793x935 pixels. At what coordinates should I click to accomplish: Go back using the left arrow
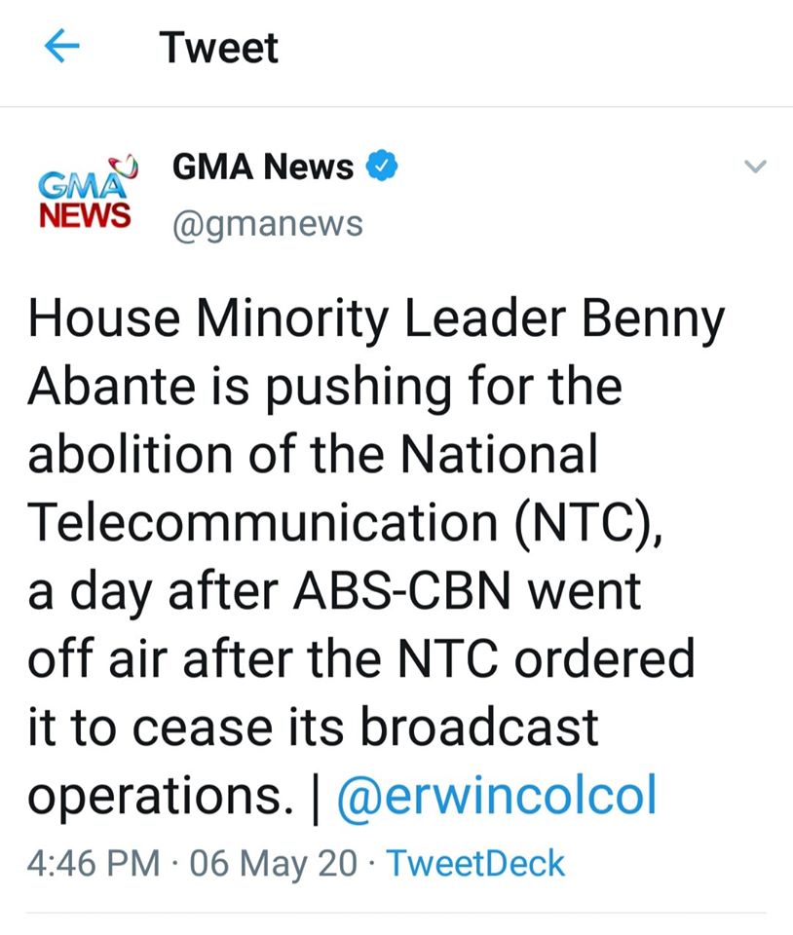61,48
